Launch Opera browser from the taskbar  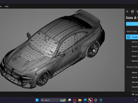click(x=75, y=100)
